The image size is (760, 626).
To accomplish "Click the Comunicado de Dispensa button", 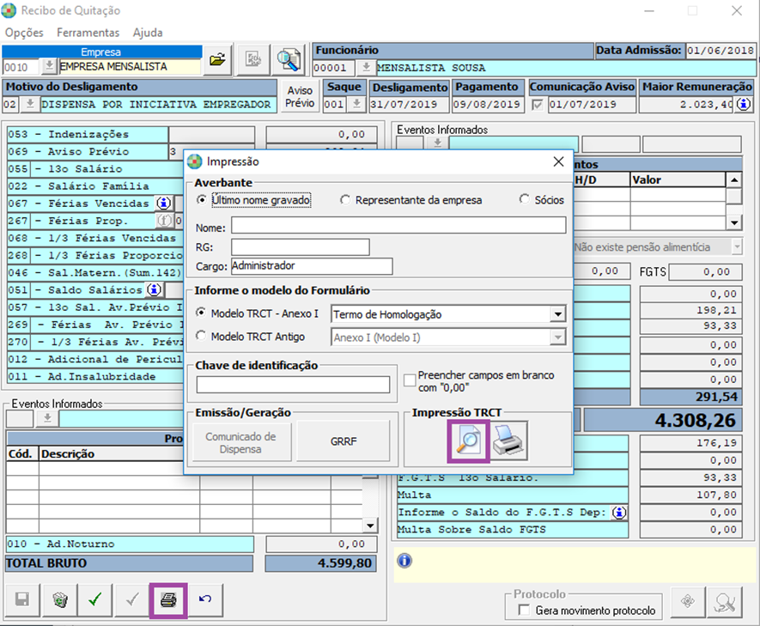I will (241, 442).
